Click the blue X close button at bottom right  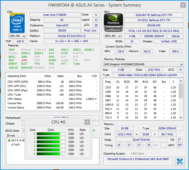pyautogui.click(x=180, y=161)
